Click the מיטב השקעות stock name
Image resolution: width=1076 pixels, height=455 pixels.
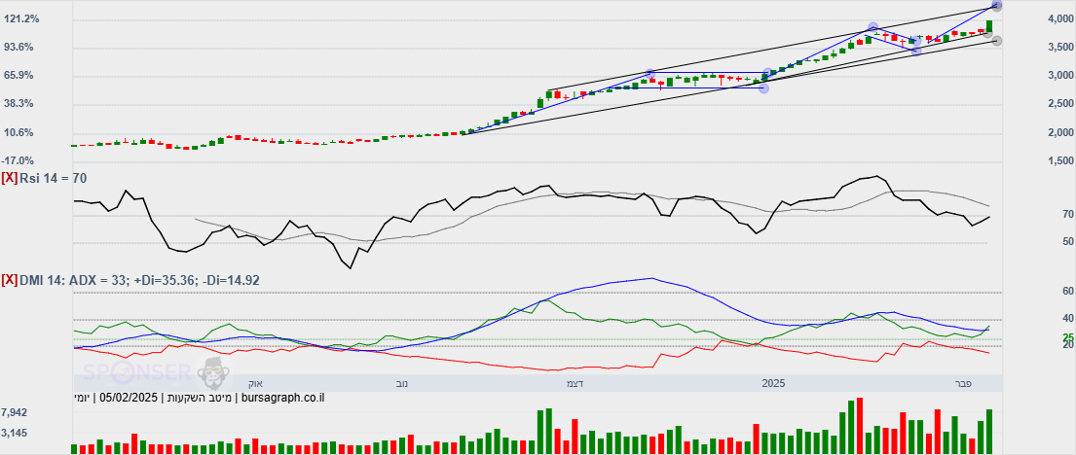pos(201,397)
